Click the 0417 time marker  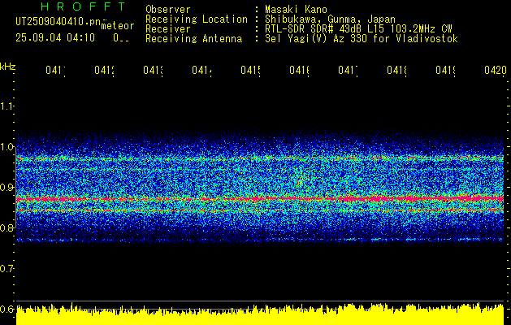point(348,70)
